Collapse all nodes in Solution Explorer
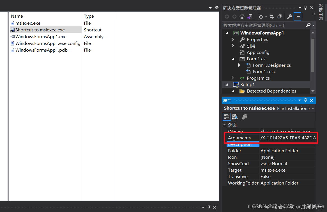This screenshot has width=327, height=212. [x=279, y=17]
